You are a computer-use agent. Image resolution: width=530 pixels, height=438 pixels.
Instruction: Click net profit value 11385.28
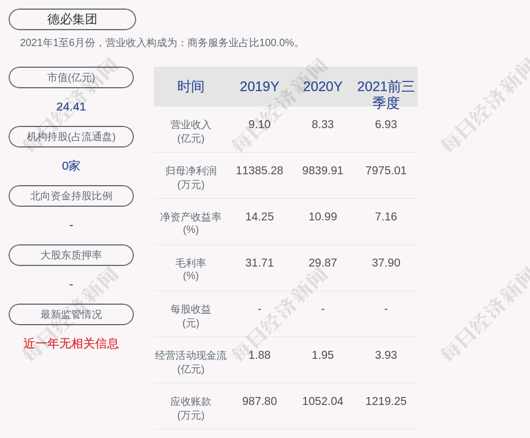tap(259, 170)
